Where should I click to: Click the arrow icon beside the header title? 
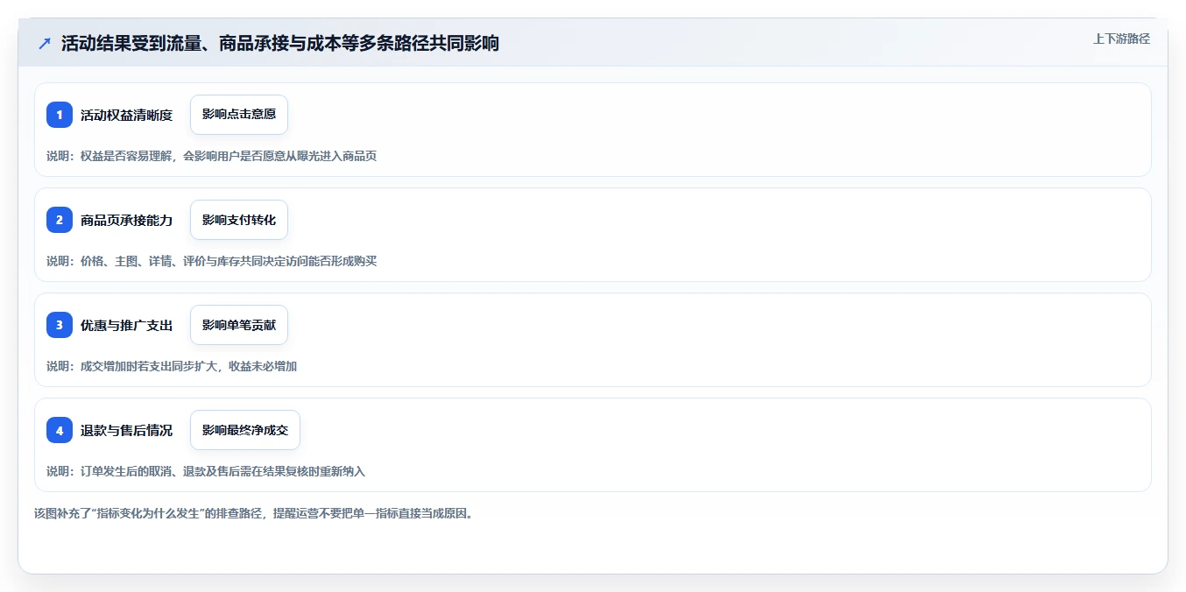pos(45,43)
